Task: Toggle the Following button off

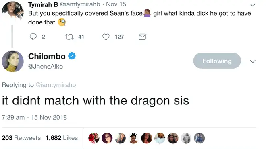Action: pos(217,61)
